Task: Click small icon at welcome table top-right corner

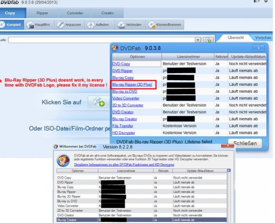Action: click(229, 170)
